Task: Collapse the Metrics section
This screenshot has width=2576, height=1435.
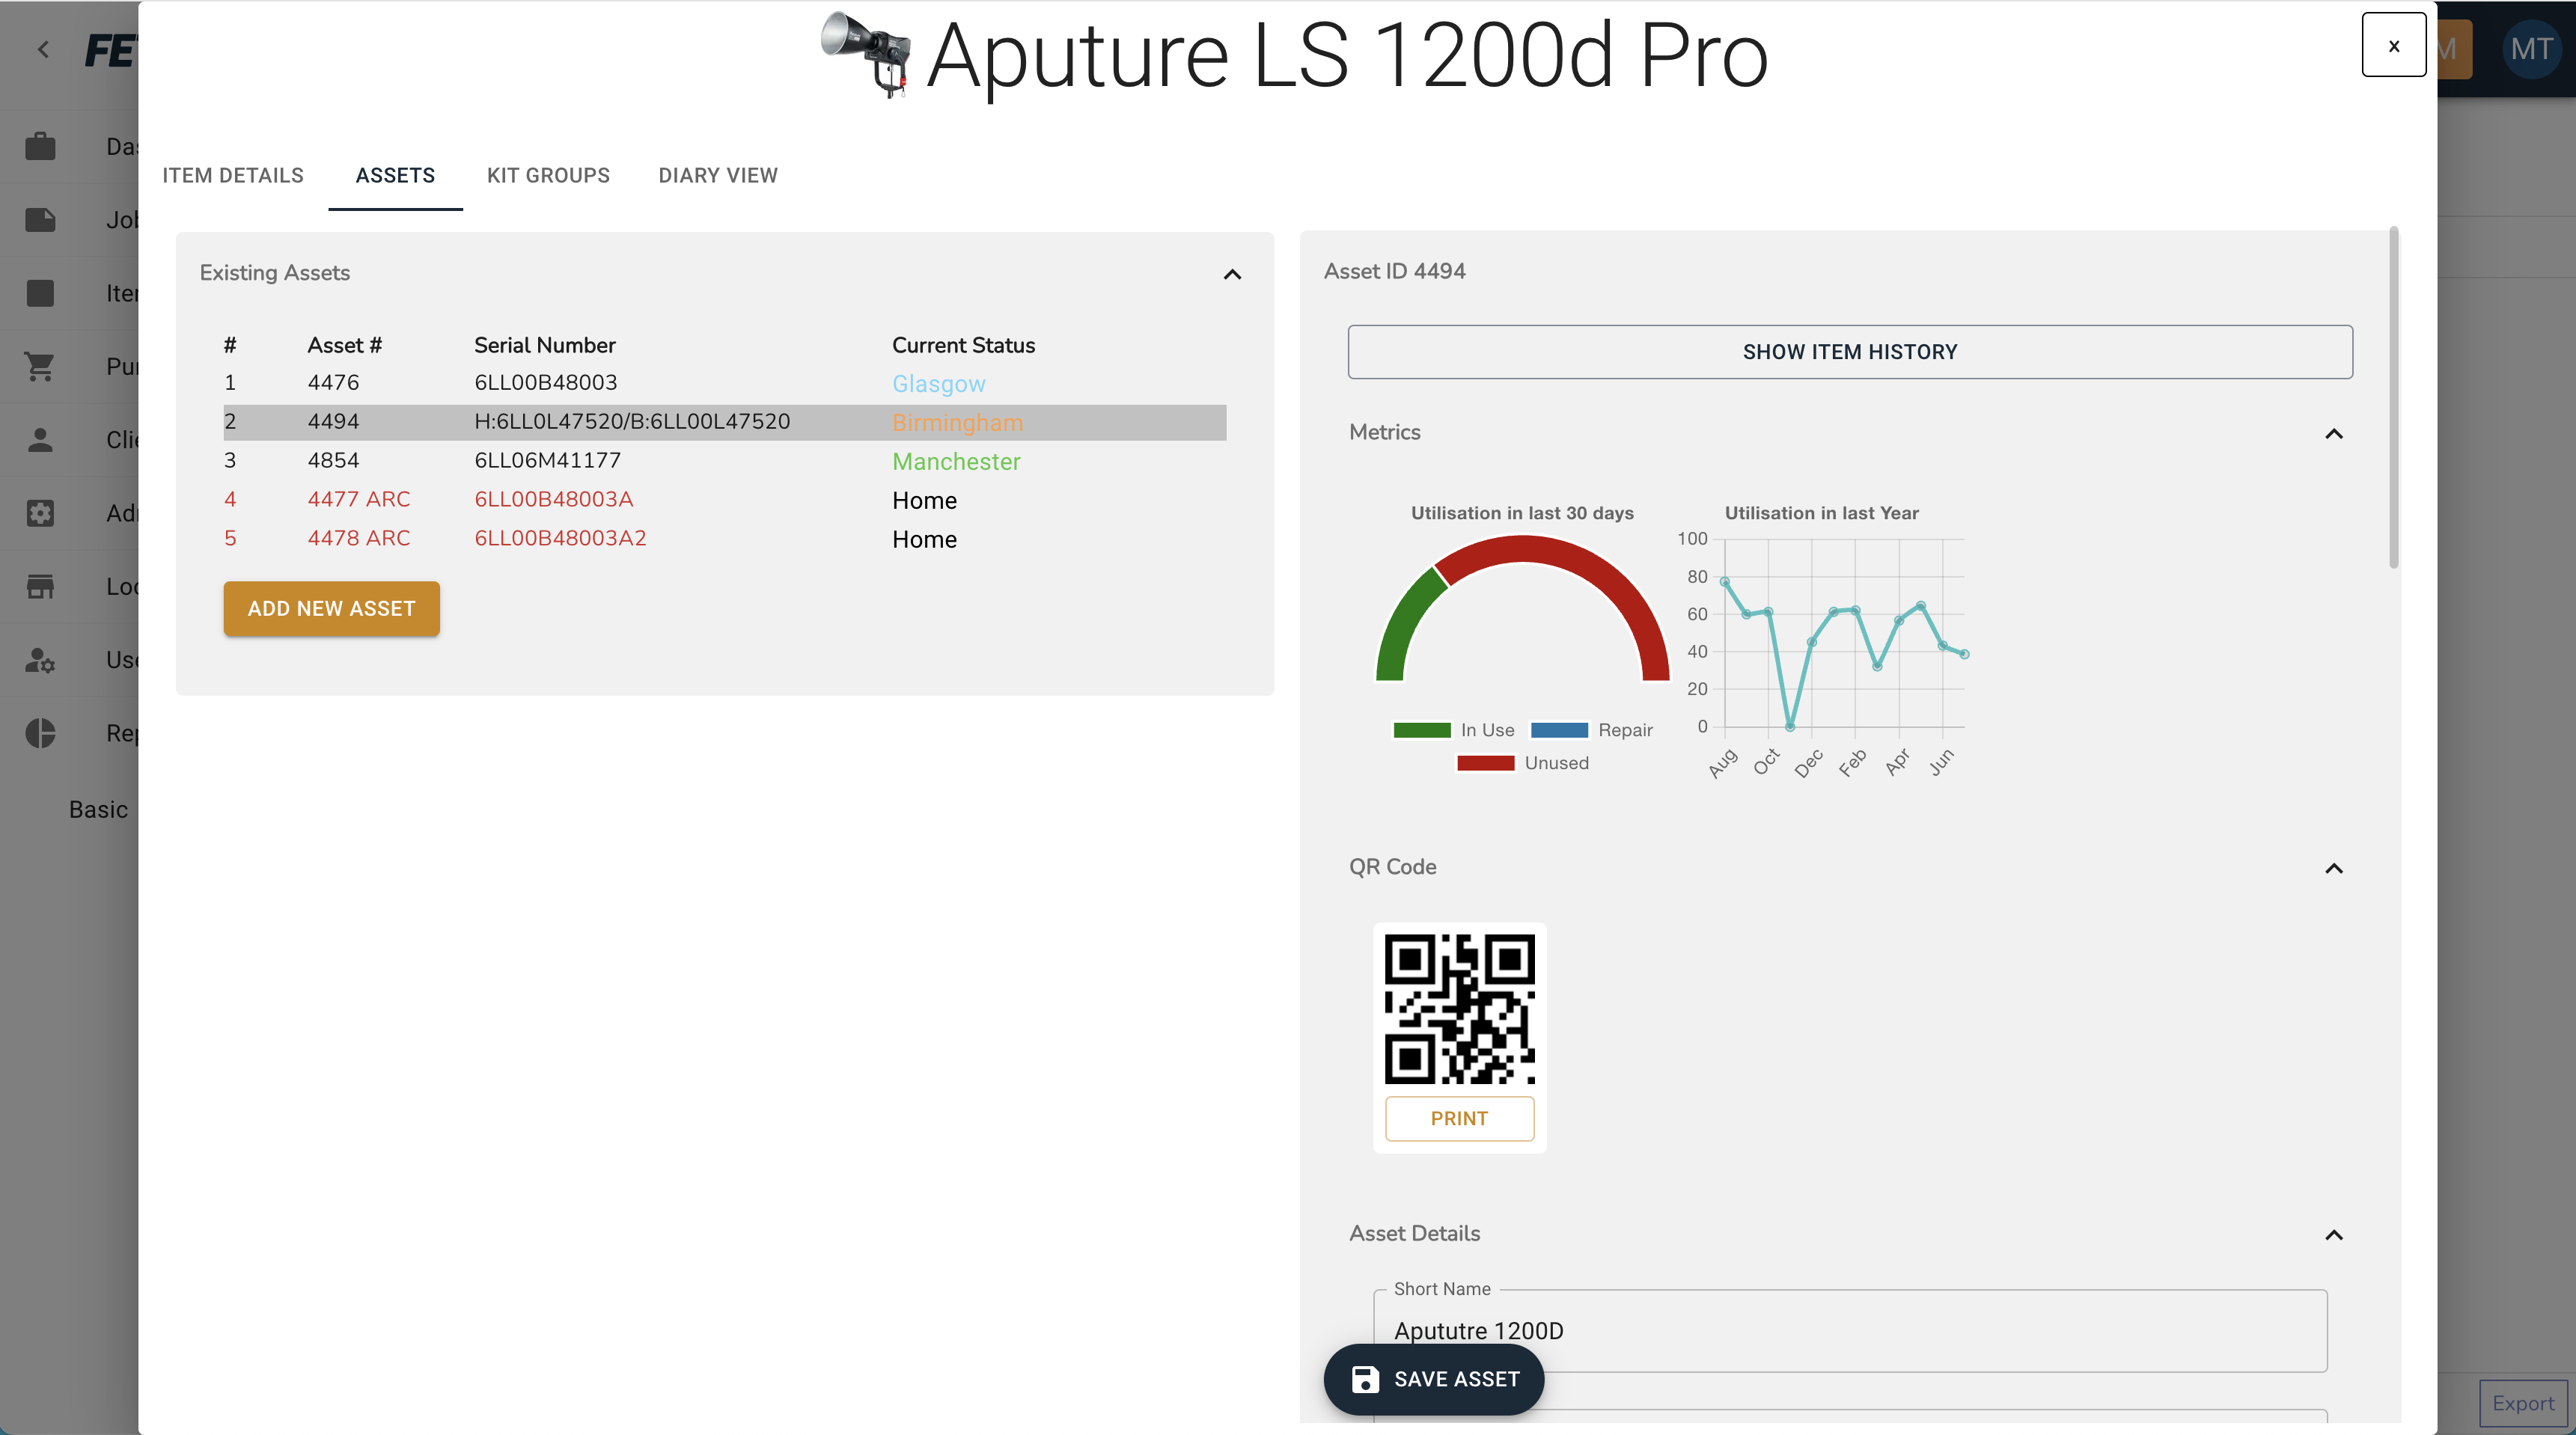Action: pyautogui.click(x=2333, y=433)
